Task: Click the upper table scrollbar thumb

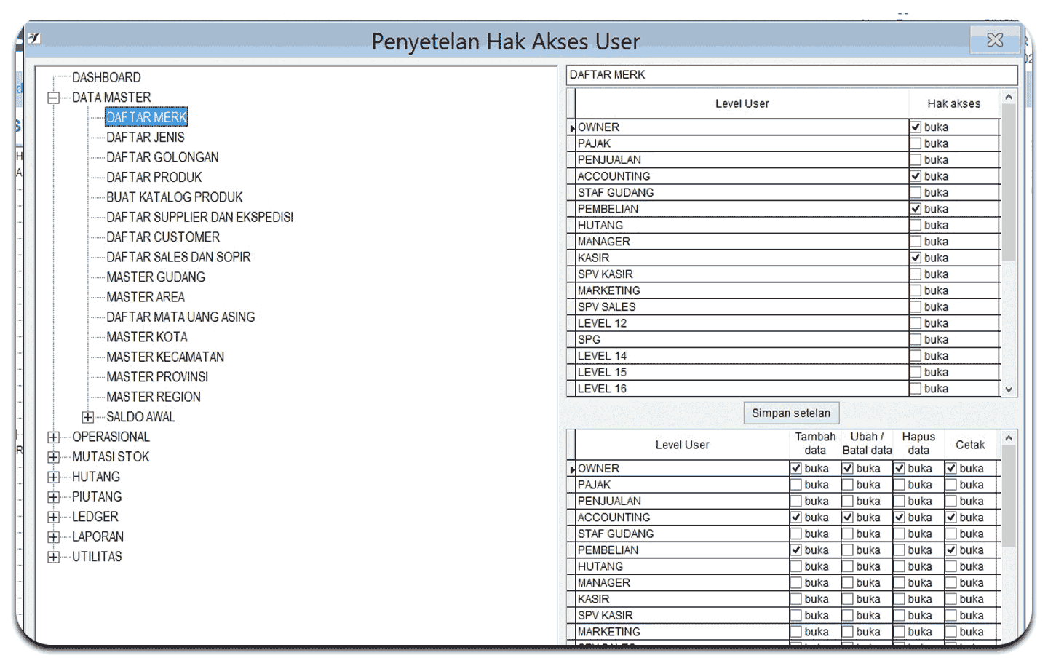Action: click(x=1009, y=183)
